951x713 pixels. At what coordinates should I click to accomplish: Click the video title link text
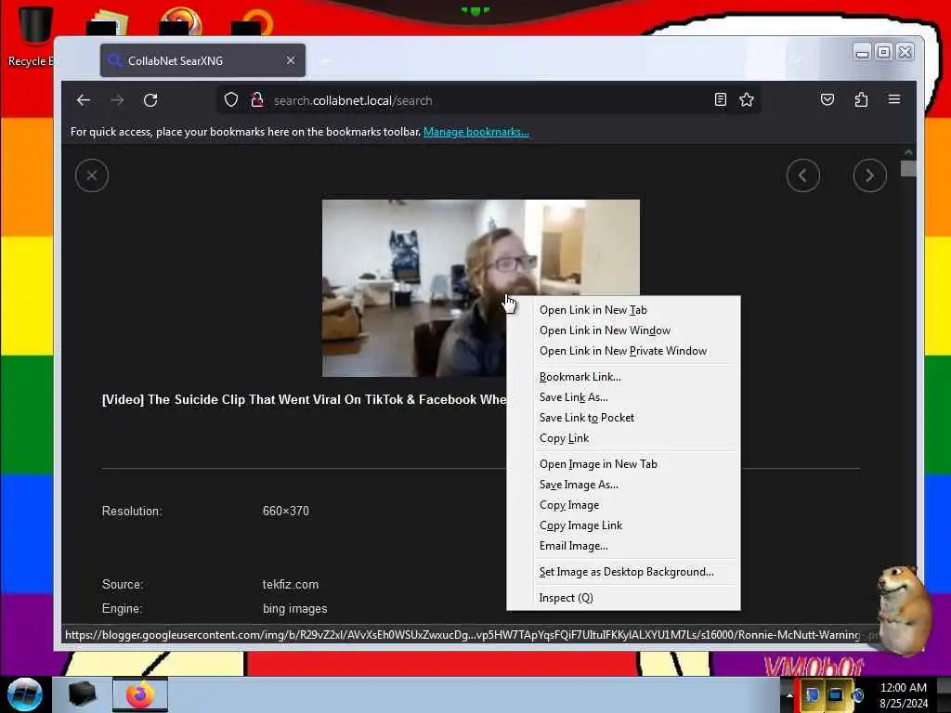304,399
